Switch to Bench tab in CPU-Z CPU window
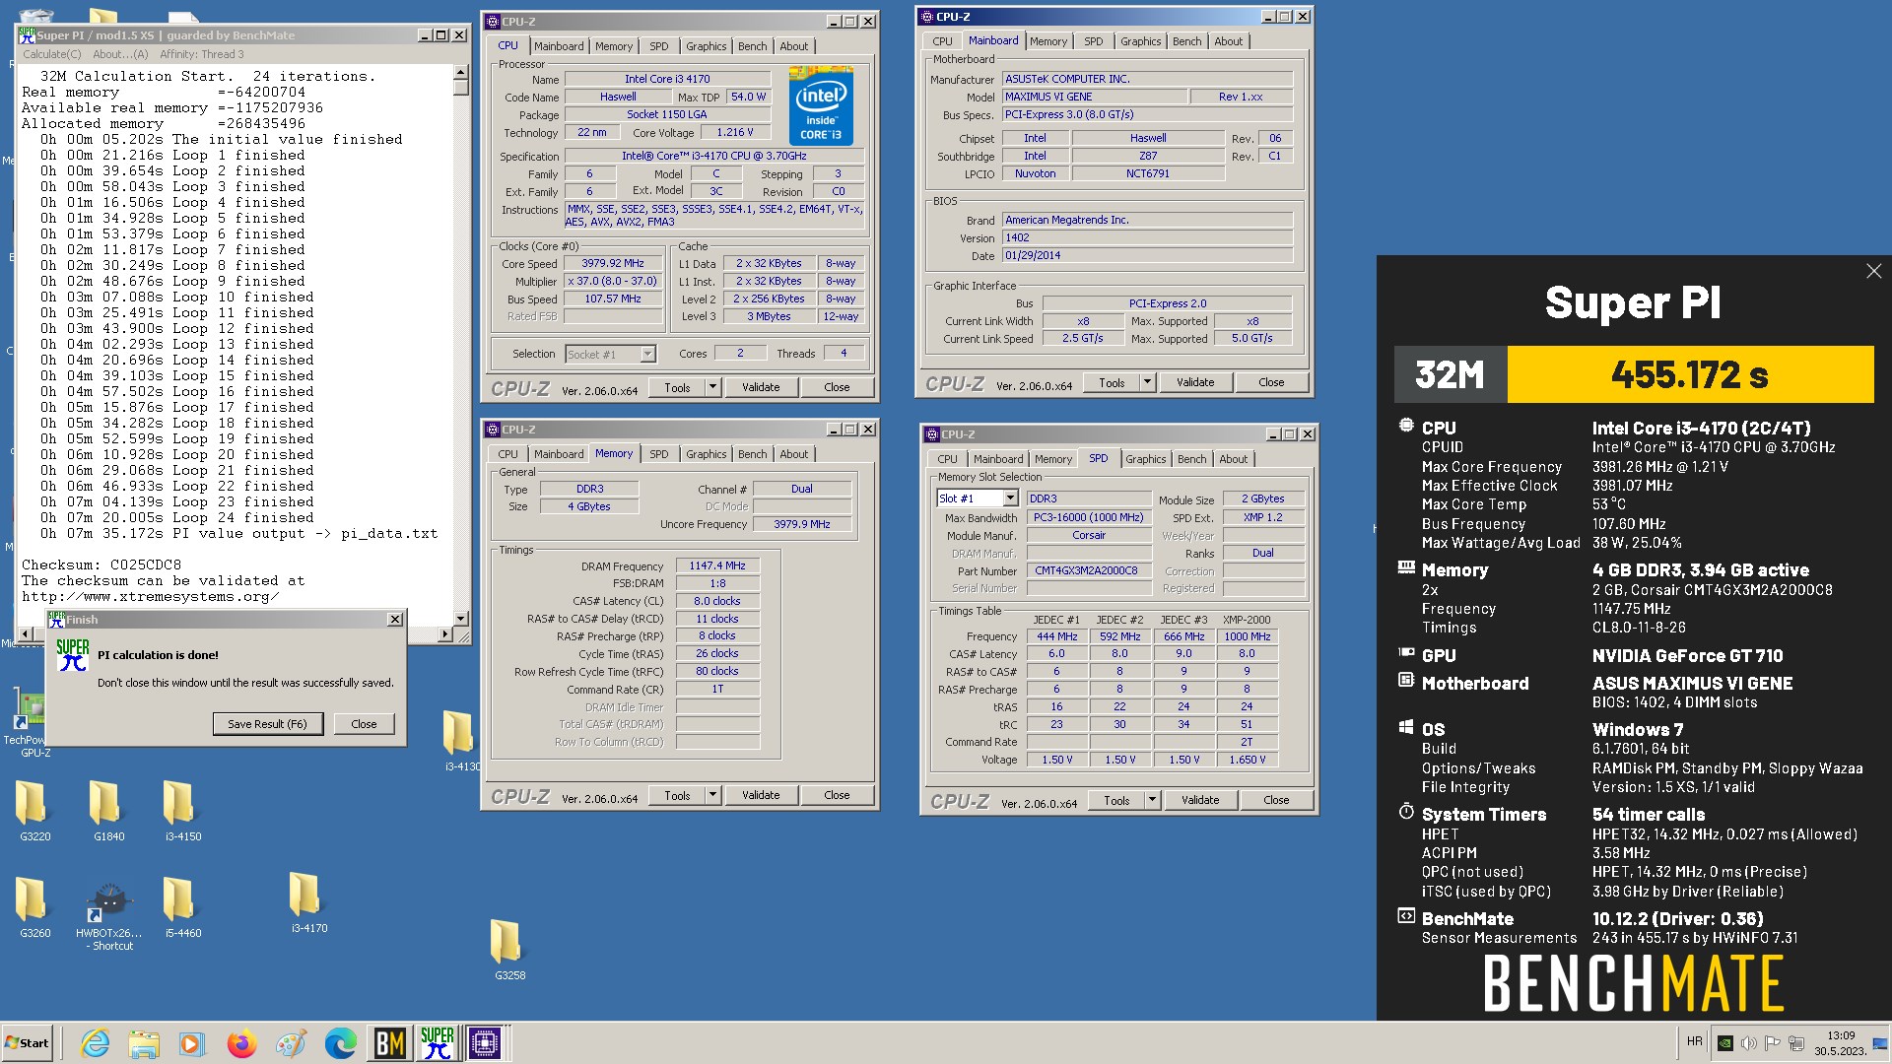The width and height of the screenshot is (1892, 1064). 752,46
